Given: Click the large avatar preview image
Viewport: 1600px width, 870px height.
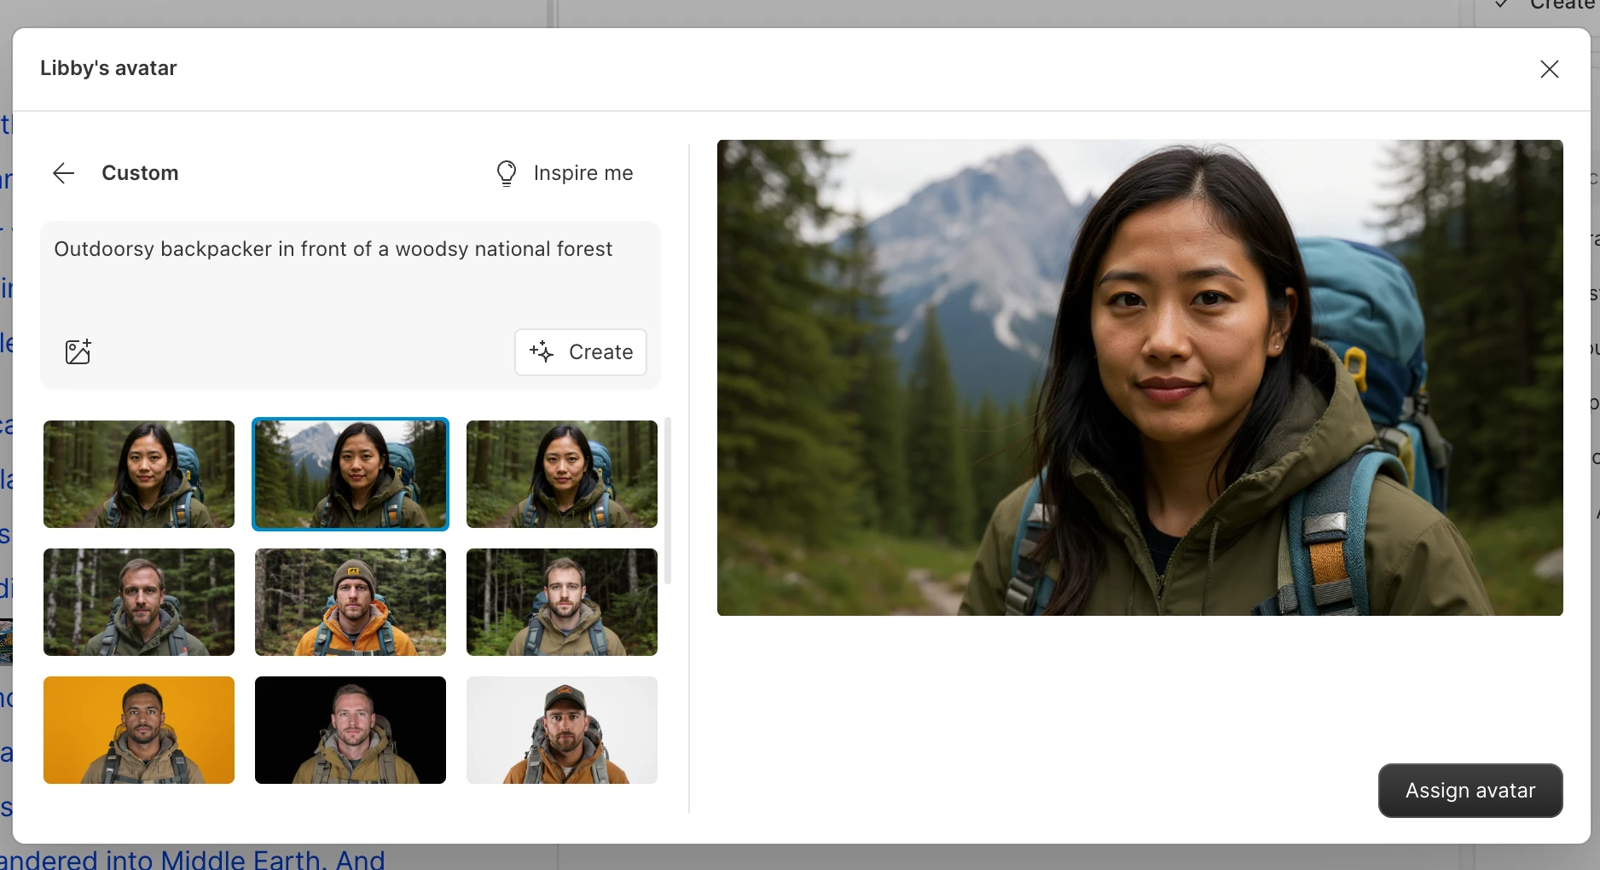Looking at the screenshot, I should (1139, 378).
